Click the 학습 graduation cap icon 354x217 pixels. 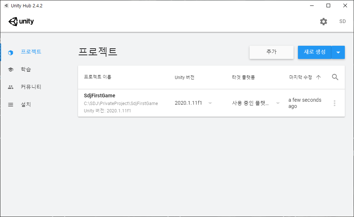(x=11, y=70)
